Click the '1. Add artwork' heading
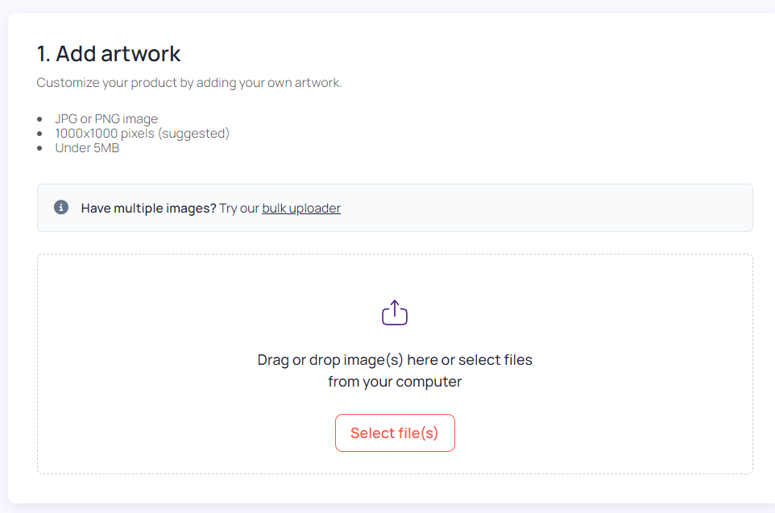The image size is (775, 513). [x=109, y=53]
